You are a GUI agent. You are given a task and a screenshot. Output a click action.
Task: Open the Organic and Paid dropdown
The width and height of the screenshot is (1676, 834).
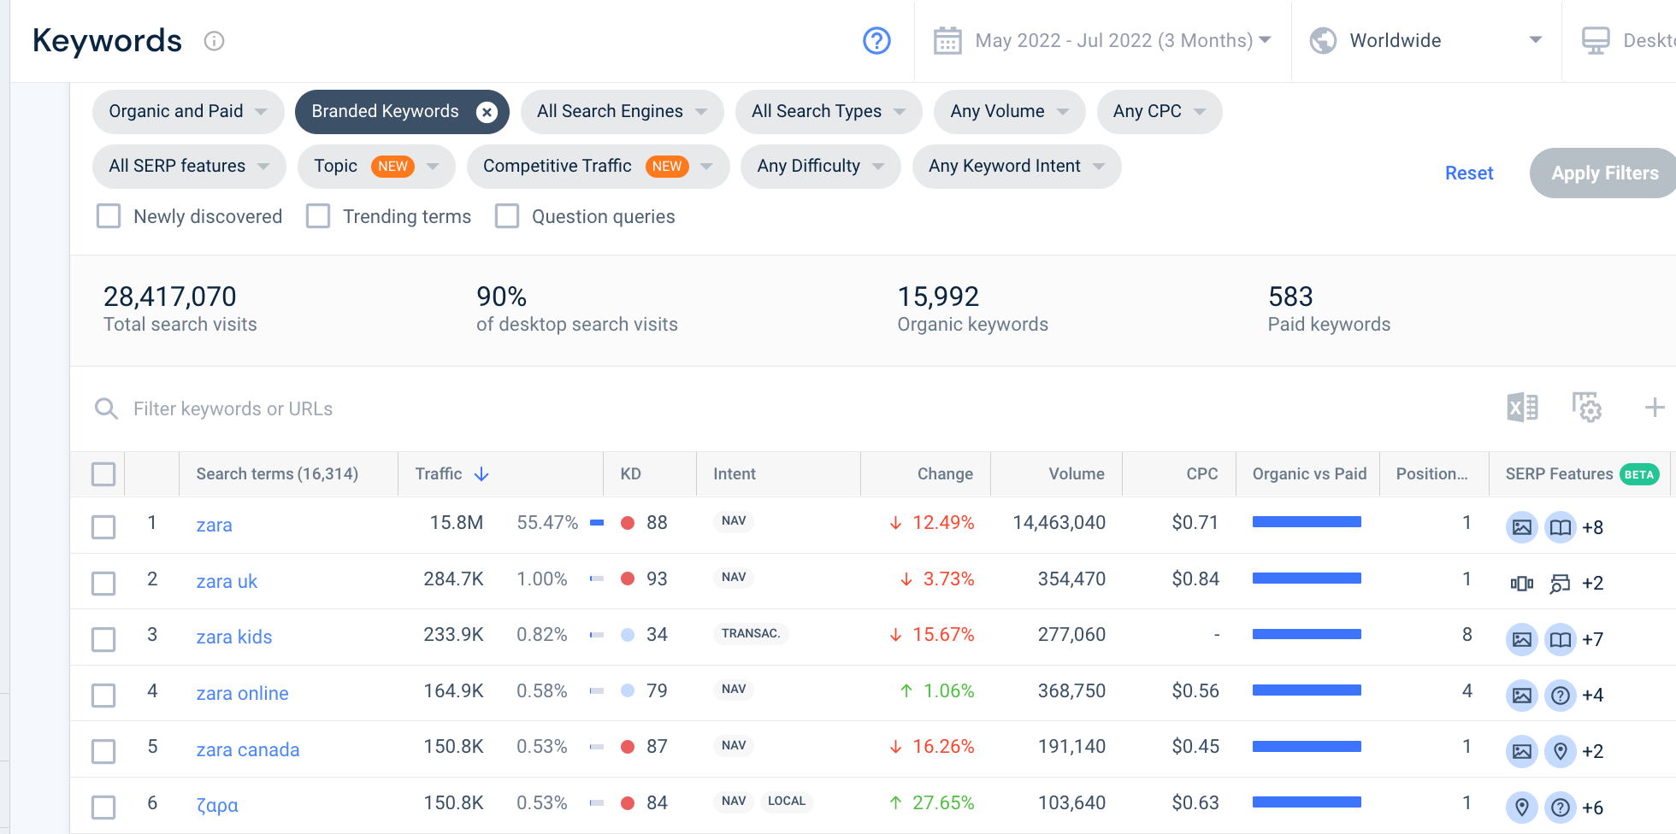pos(188,112)
